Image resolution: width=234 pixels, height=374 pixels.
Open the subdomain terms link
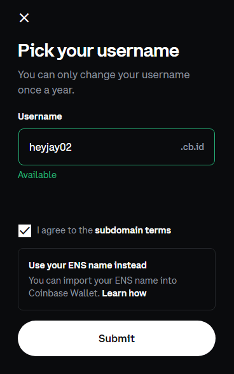[133, 230]
